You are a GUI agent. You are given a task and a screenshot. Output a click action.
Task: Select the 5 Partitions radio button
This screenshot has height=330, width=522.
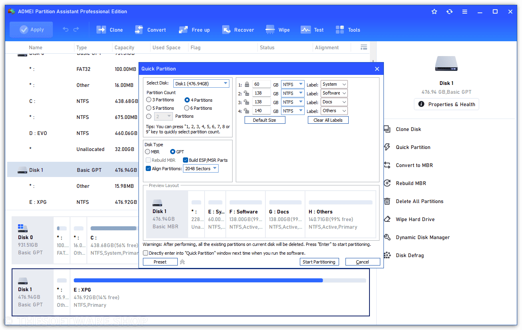pos(149,108)
